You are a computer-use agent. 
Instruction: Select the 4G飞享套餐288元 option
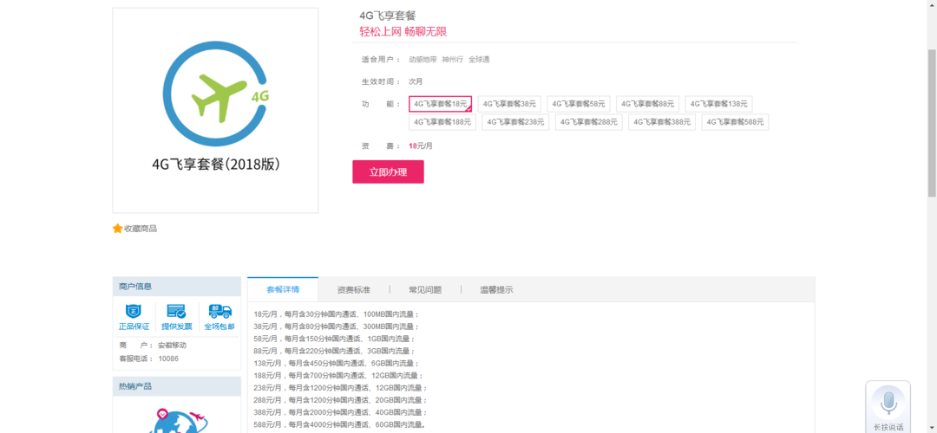tap(588, 122)
